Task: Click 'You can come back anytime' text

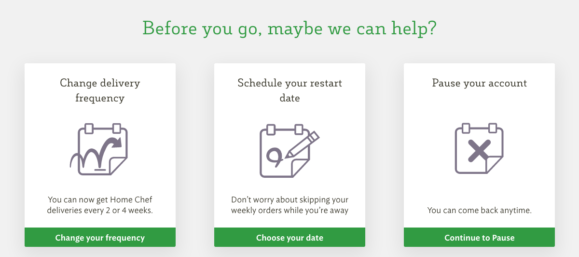Action: (x=479, y=211)
